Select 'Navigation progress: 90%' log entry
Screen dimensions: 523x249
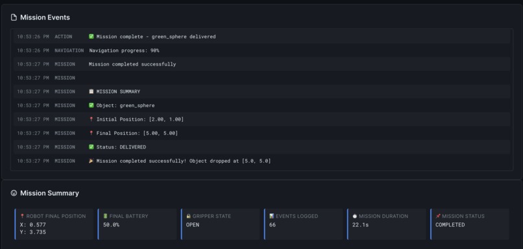(124, 51)
